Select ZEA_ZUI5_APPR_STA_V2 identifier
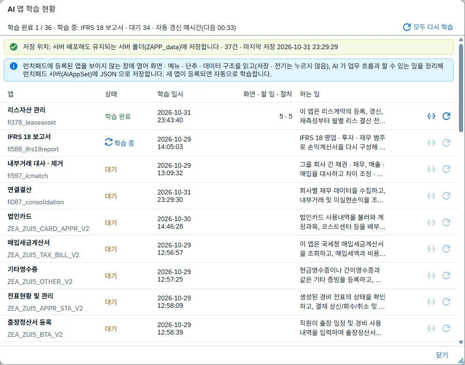The width and height of the screenshot is (465, 365). click(45, 308)
